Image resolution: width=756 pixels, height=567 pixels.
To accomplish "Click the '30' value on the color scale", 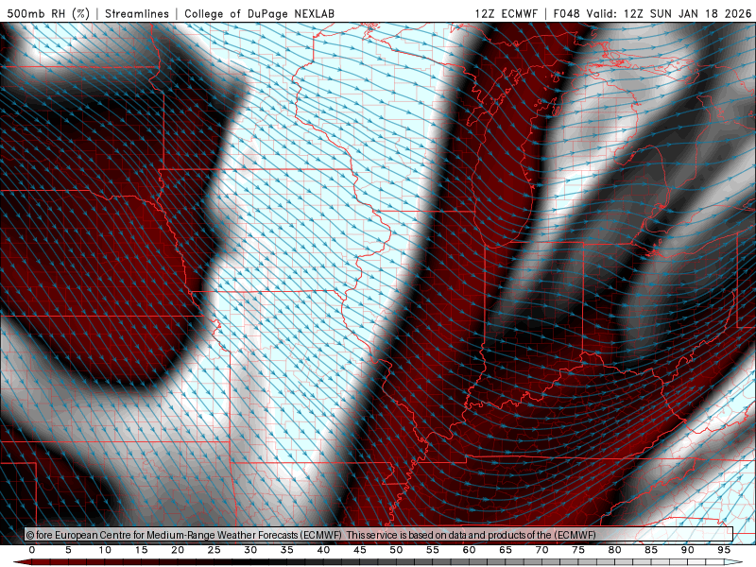I will 250,550.
